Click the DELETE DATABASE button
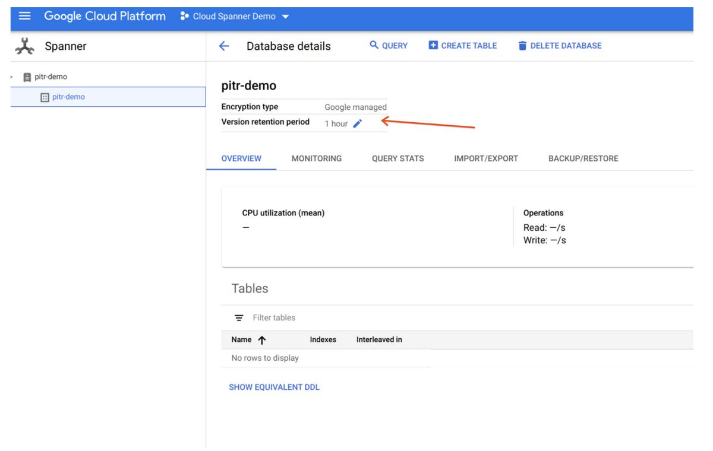The height and width of the screenshot is (451, 713). pyautogui.click(x=560, y=46)
